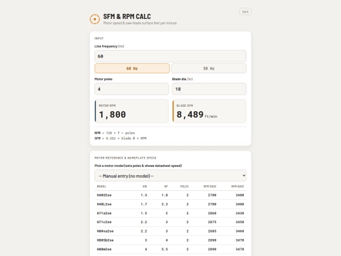Click the Line frequency input field

[x=170, y=56]
